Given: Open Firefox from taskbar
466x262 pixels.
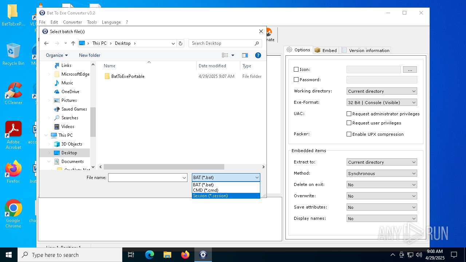Looking at the screenshot, I should click(x=185, y=255).
